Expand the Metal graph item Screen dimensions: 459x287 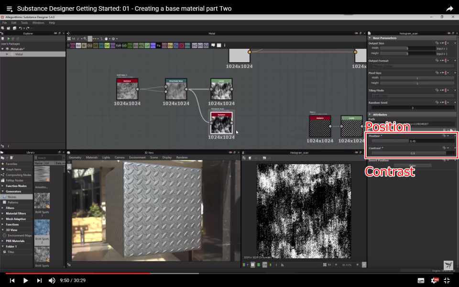coord(7,54)
